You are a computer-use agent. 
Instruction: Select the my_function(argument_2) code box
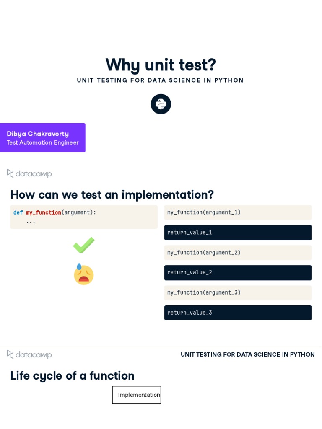coord(238,253)
